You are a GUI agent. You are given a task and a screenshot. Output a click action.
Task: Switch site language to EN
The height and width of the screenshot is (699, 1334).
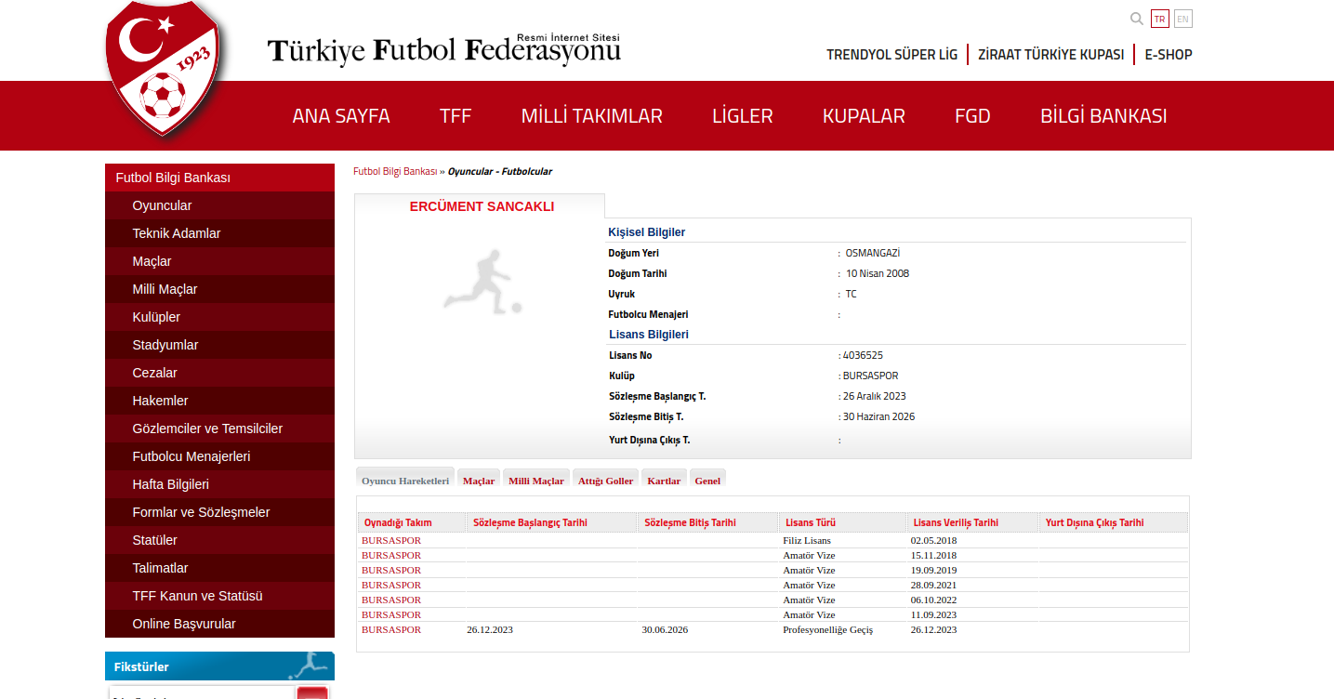click(x=1182, y=19)
